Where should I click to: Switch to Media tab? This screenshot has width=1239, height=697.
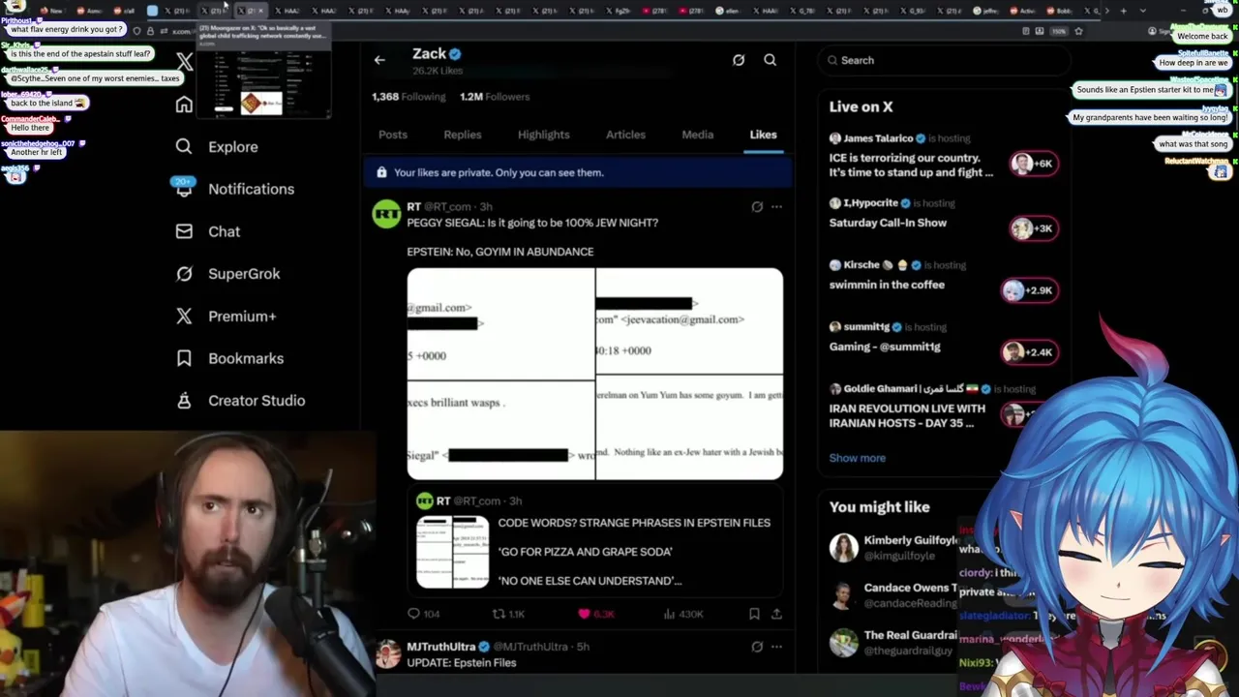[697, 135]
